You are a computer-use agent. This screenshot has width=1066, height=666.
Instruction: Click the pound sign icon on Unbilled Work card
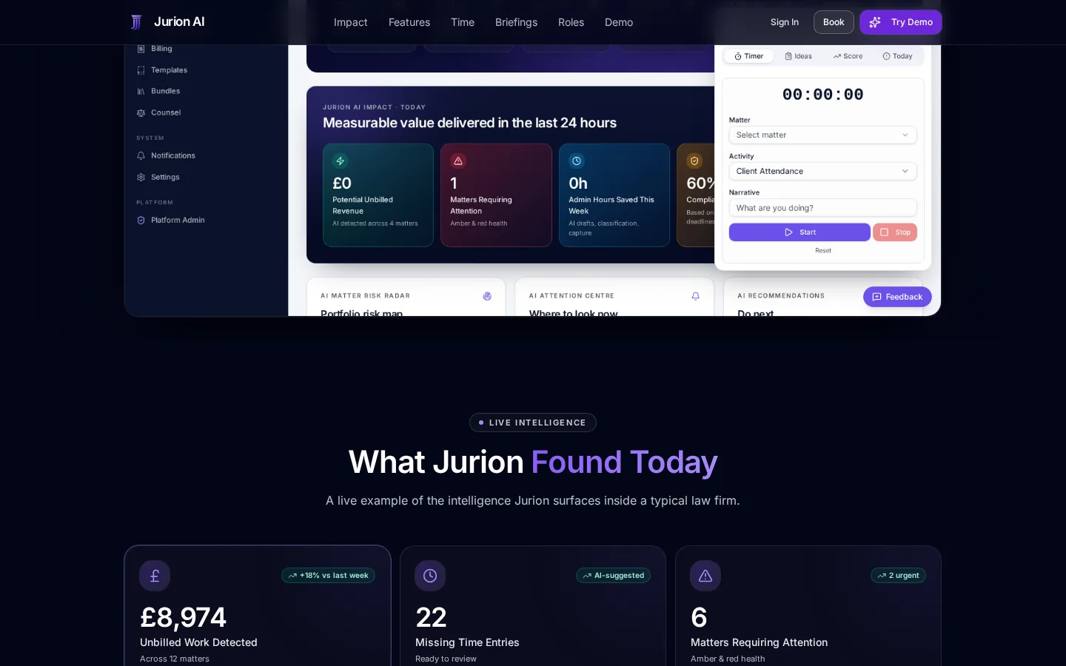point(155,576)
